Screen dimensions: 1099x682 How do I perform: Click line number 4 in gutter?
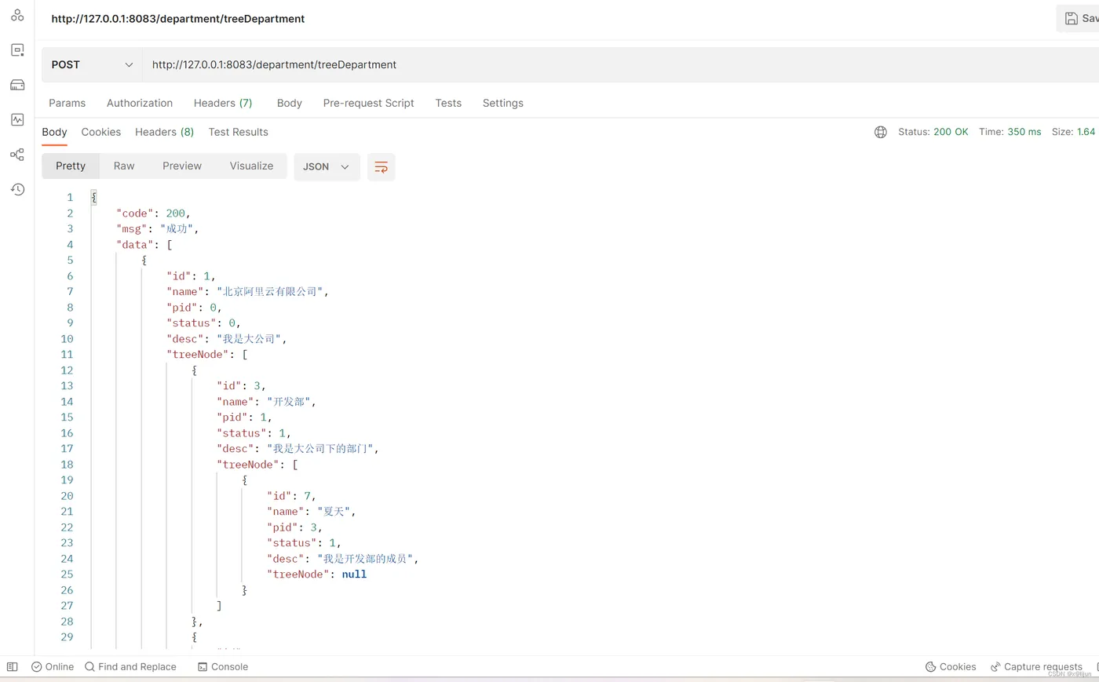pos(70,245)
